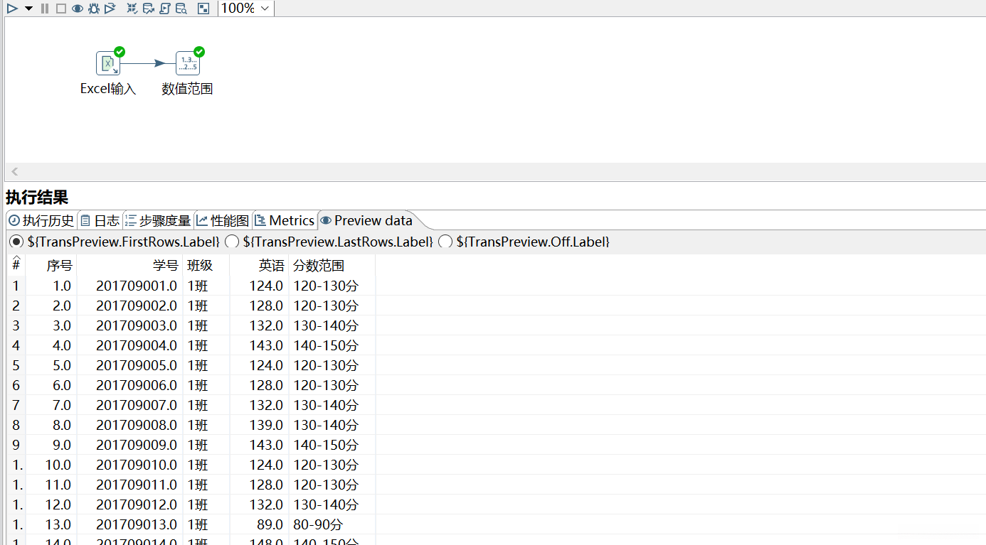Image resolution: width=986 pixels, height=545 pixels.
Task: Select the LastRows preview radio button
Action: click(232, 242)
